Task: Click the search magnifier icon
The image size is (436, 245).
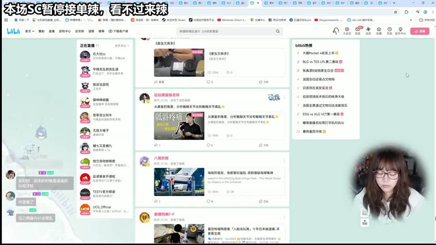Action: [278, 31]
